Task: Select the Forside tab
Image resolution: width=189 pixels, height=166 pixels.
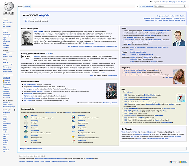Action: pos(20,6)
